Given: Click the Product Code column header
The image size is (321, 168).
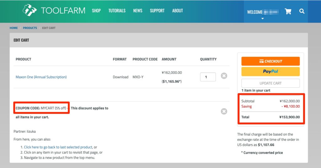Looking at the screenshot, I should (145, 59).
